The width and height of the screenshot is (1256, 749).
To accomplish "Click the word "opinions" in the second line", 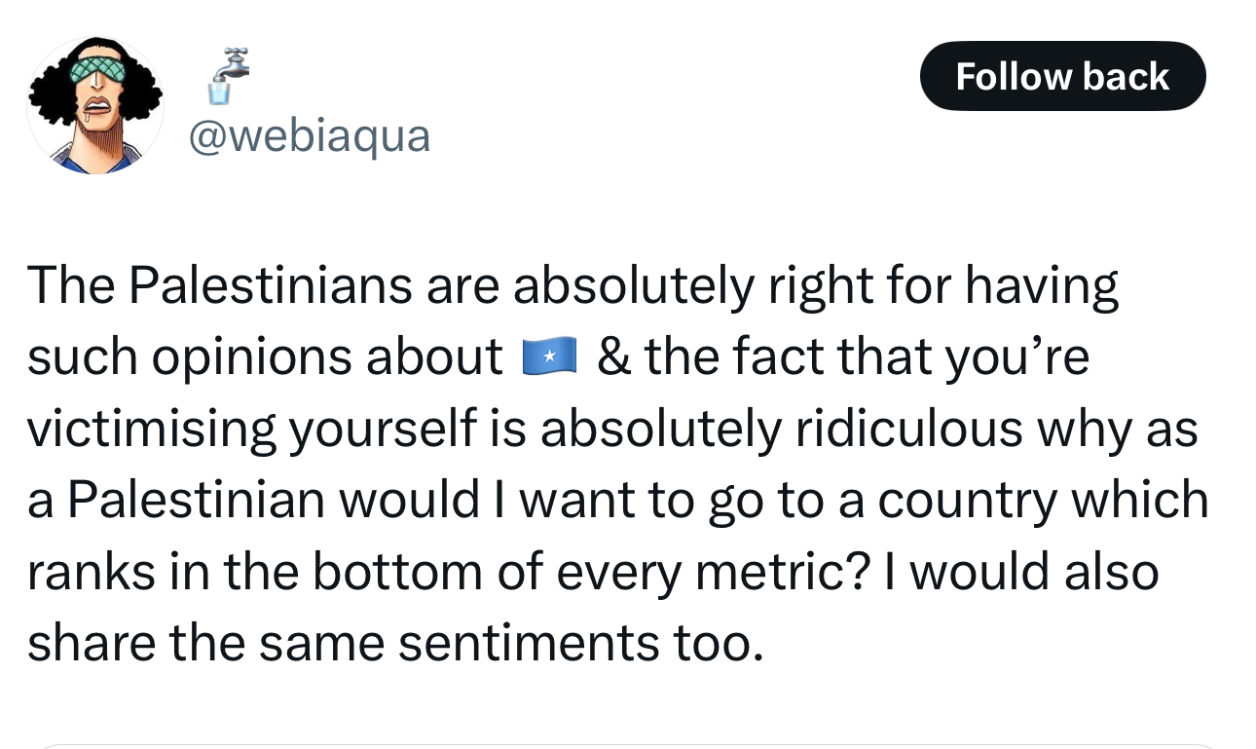I will (261, 357).
